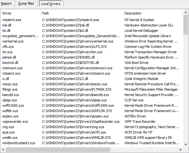
Task: Click path C:\WINDOWS\System32\drivers\WMILIB.SYS
Action: (76, 138)
